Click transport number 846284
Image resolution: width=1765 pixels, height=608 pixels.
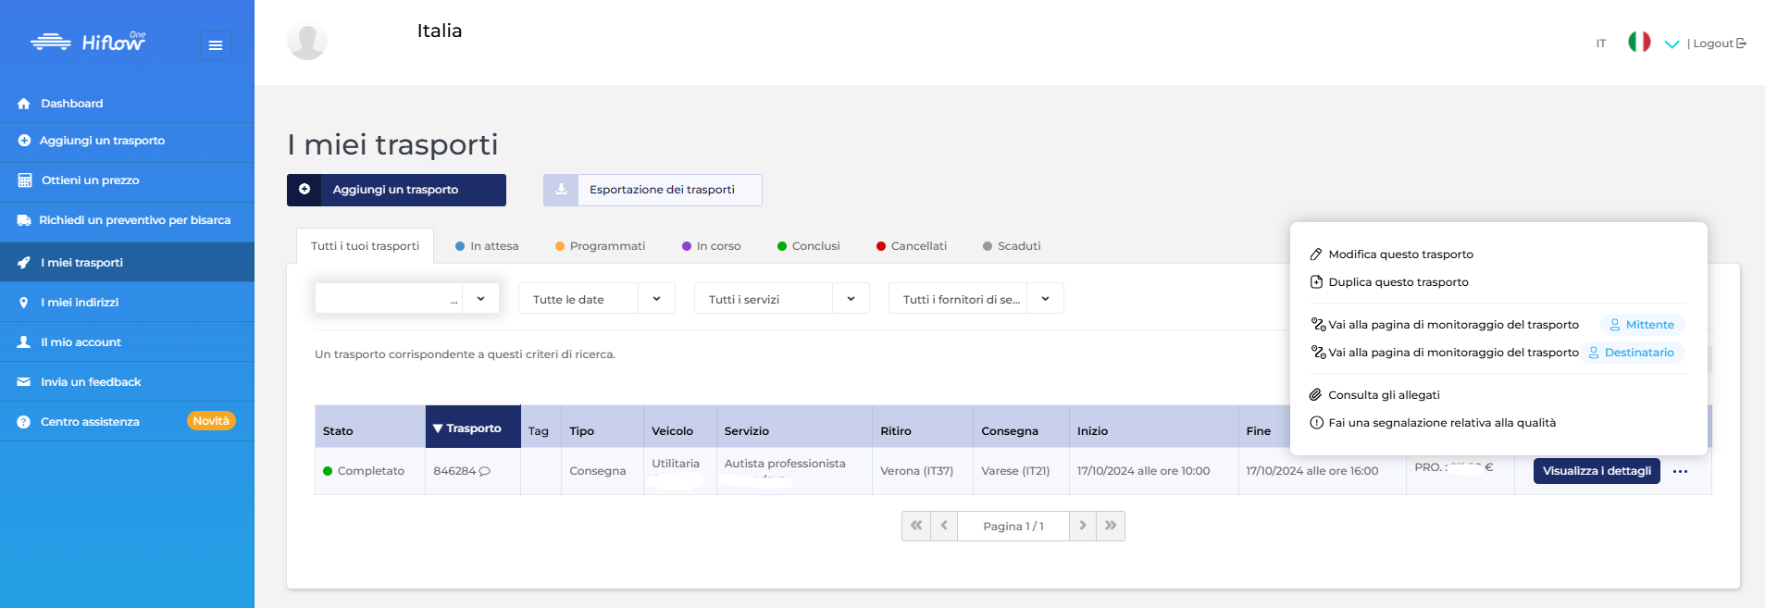click(x=454, y=471)
